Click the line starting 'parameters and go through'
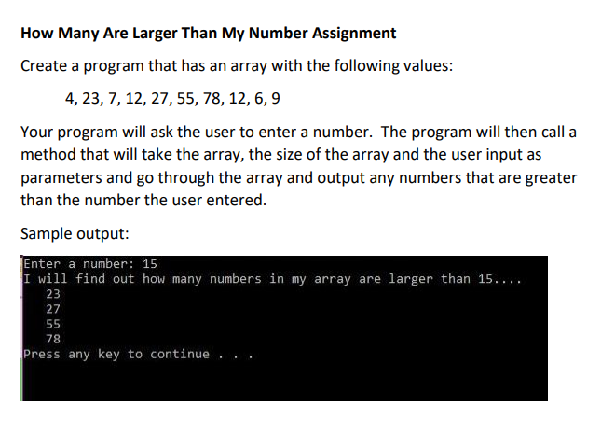This screenshot has height=447, width=615. tap(298, 178)
